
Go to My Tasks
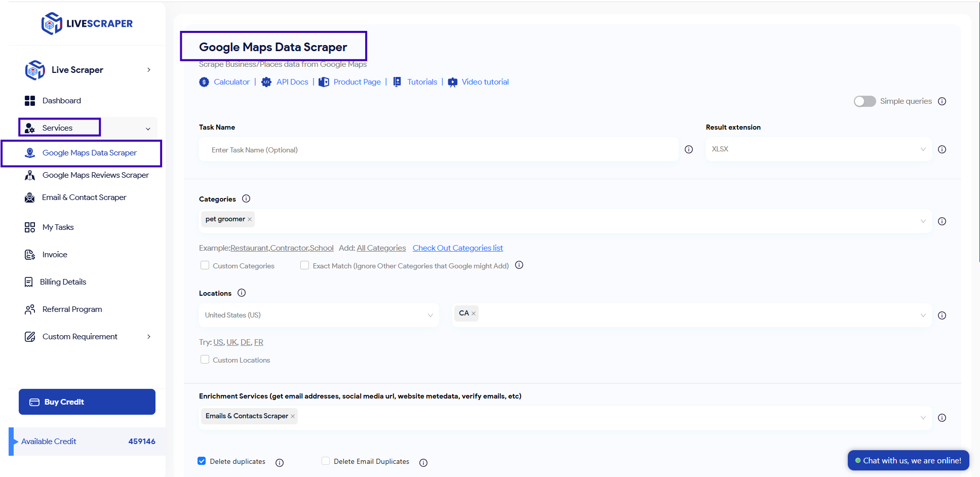(x=58, y=227)
